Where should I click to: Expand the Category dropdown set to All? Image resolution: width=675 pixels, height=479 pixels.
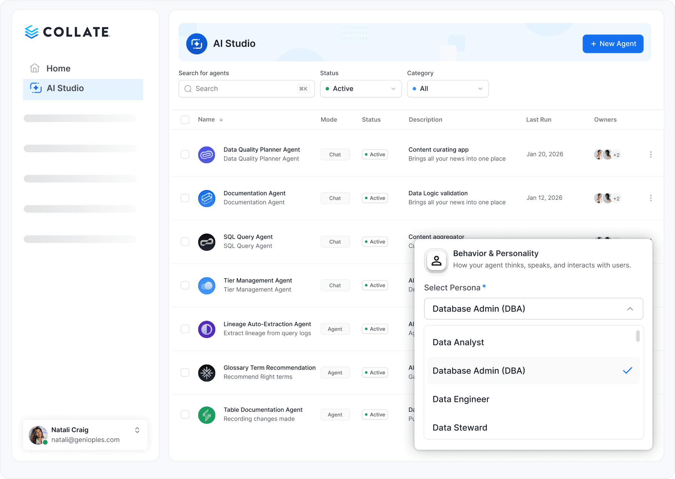pyautogui.click(x=448, y=89)
